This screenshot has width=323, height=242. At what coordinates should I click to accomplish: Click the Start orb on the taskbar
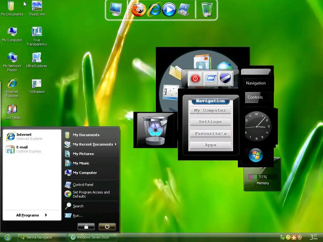pos(8,237)
